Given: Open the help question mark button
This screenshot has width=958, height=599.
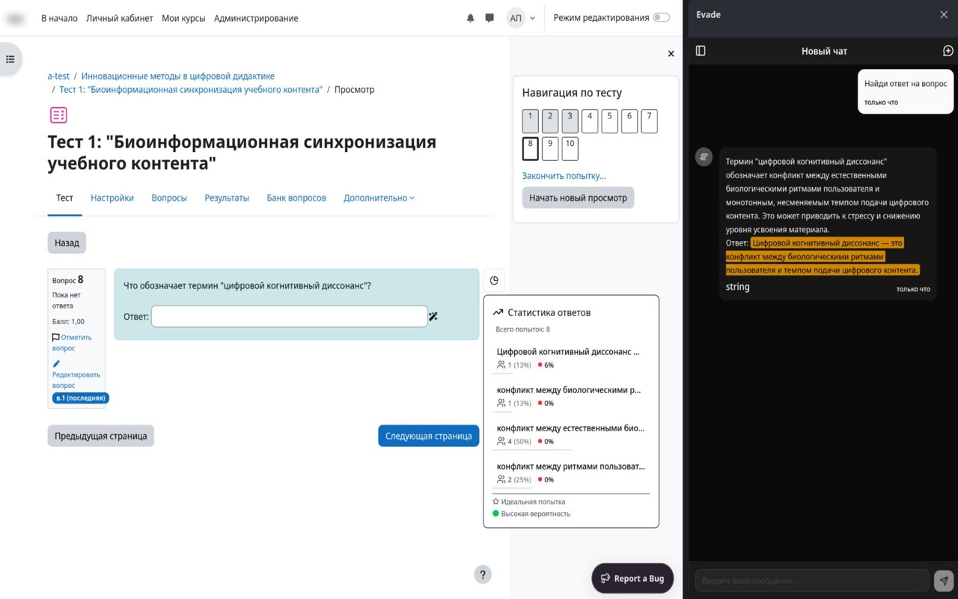Looking at the screenshot, I should (x=483, y=575).
